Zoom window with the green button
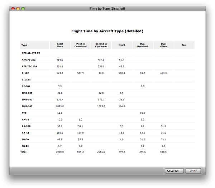This screenshot has height=188, width=215. [23, 9]
